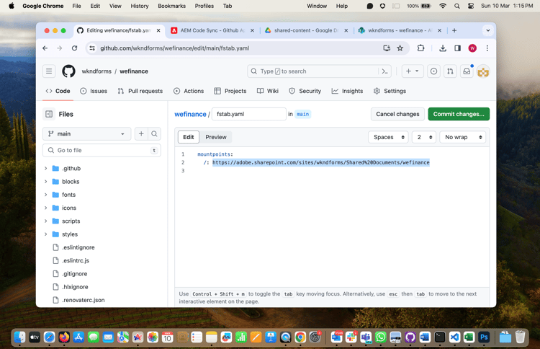Click line 2 sharepoint URL in editor
Screen dimensions: 540x349
pyautogui.click(x=321, y=162)
